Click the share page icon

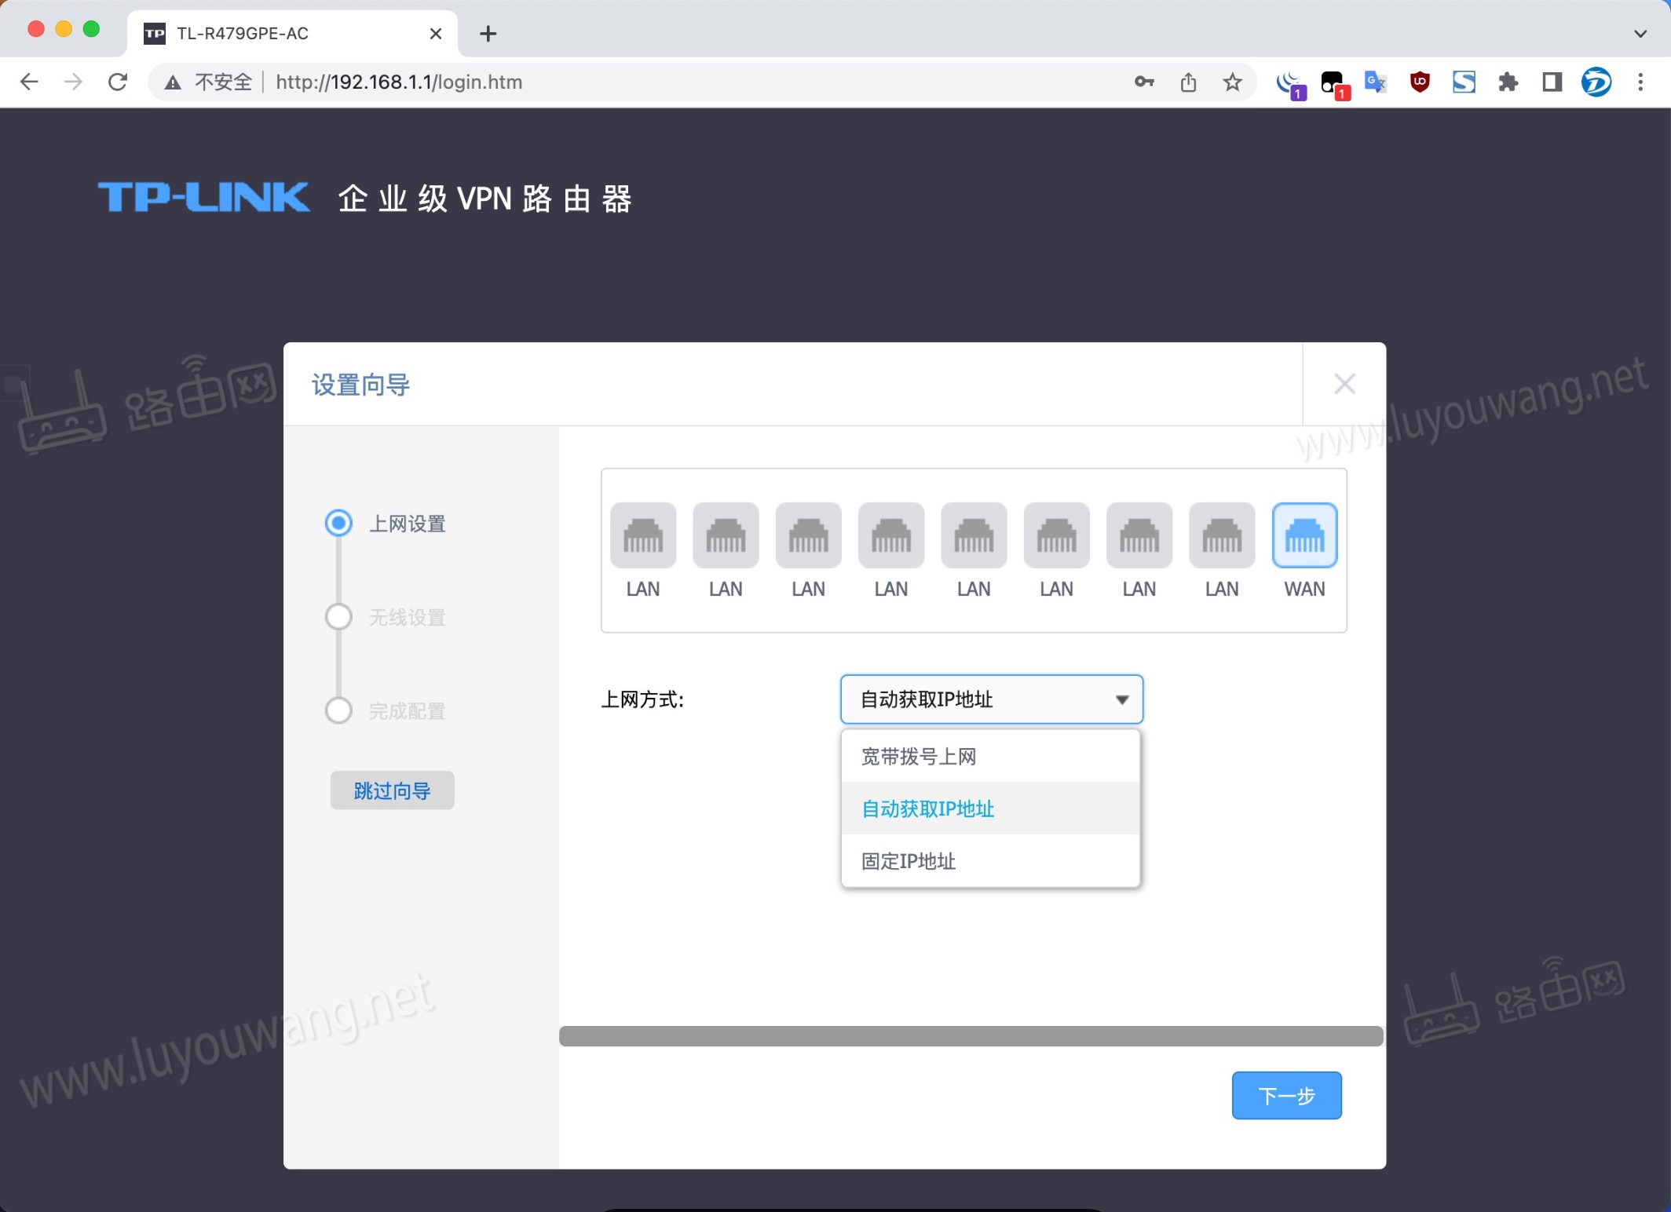1188,82
